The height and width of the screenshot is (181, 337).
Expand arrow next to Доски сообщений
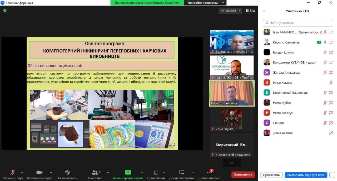click(x=193, y=173)
